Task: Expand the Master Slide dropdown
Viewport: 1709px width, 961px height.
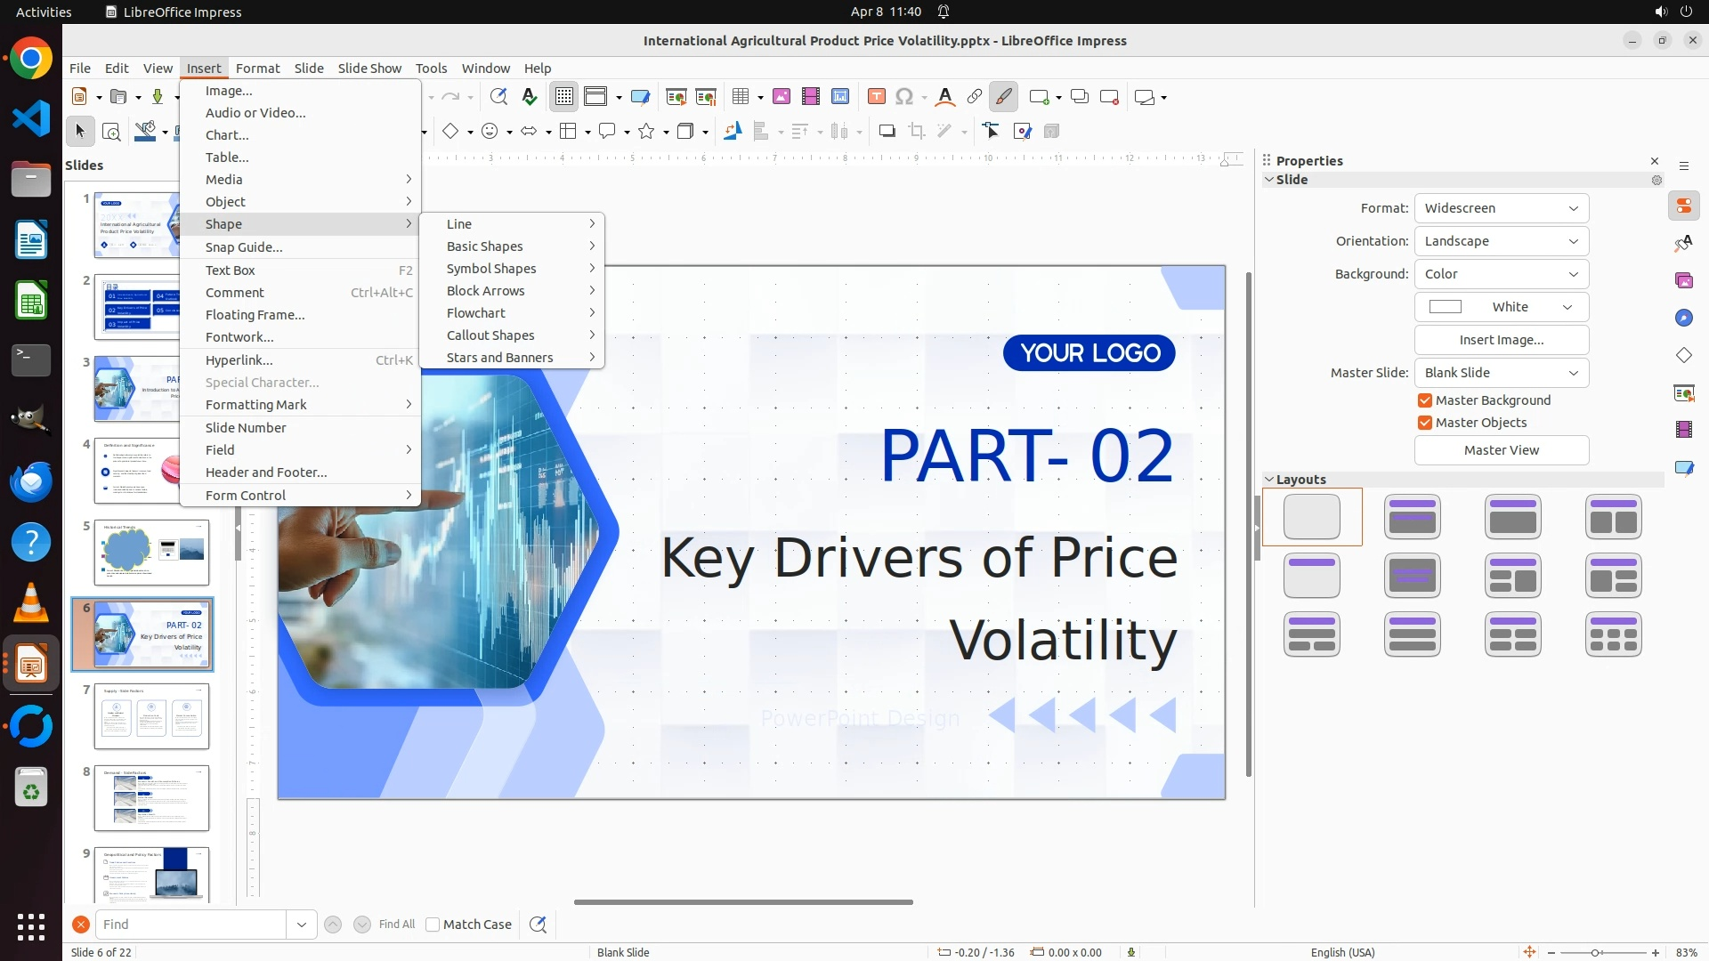Action: [x=1501, y=373]
